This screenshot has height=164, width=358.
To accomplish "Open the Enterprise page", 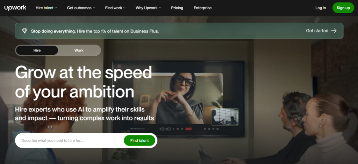I will 202,8.
